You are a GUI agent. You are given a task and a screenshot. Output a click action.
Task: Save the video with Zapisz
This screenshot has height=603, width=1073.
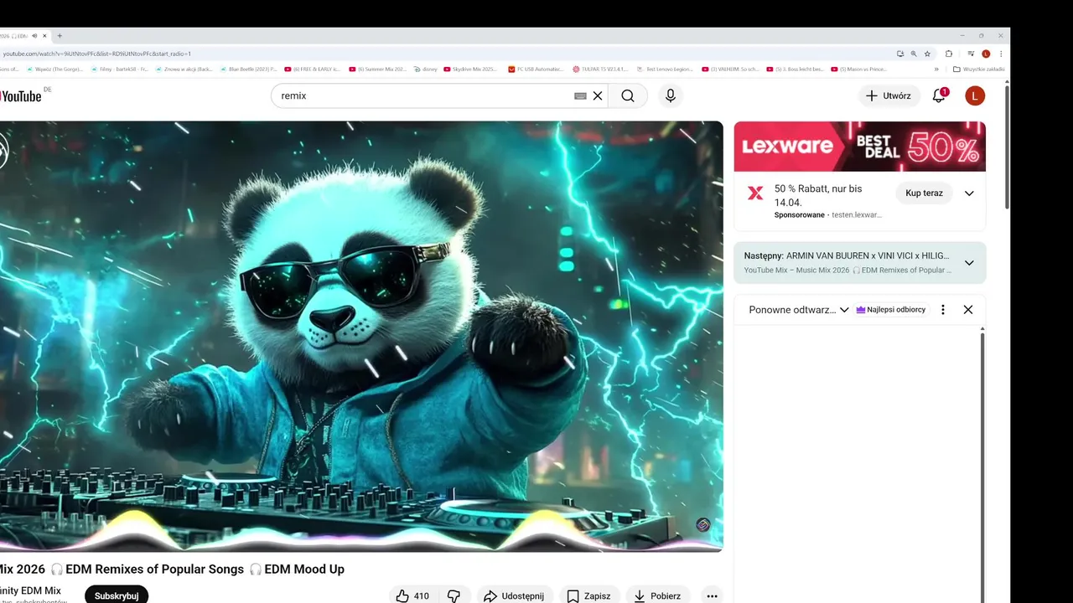[588, 595]
